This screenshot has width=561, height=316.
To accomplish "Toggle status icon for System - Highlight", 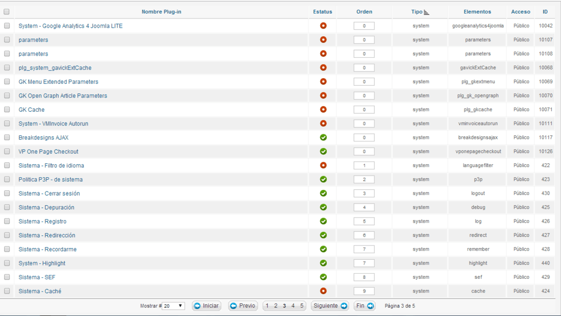I will [323, 263].
